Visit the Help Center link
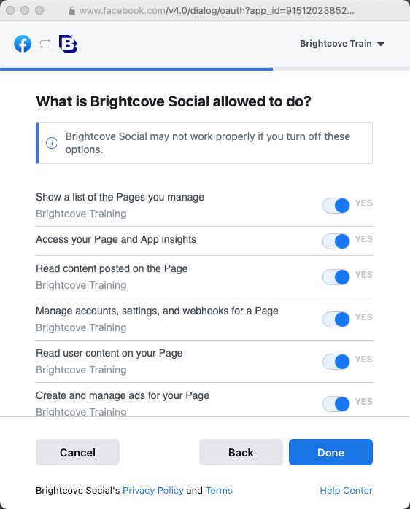The height and width of the screenshot is (509, 410). coord(346,490)
